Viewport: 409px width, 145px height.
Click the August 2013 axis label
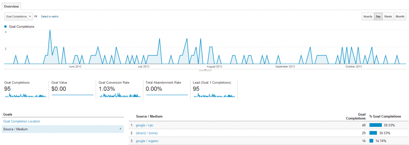(x=214, y=67)
